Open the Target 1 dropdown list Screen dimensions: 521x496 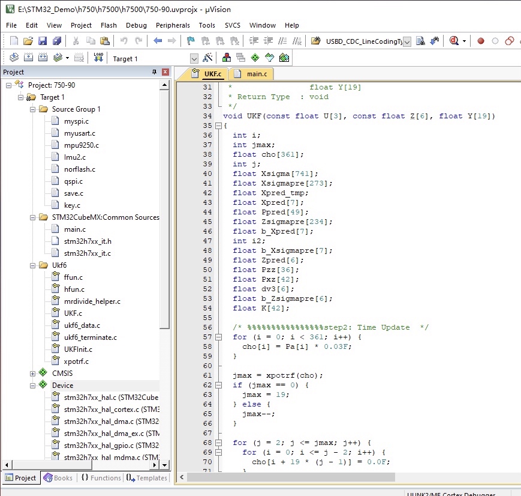tap(194, 58)
